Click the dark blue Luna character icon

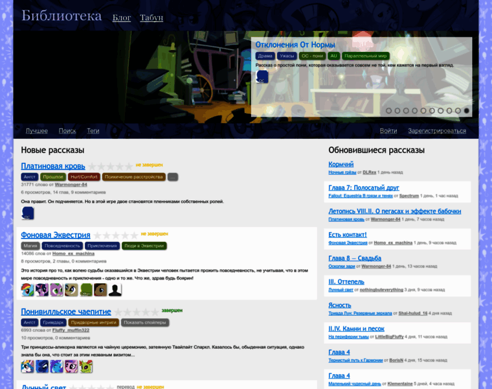41,366
